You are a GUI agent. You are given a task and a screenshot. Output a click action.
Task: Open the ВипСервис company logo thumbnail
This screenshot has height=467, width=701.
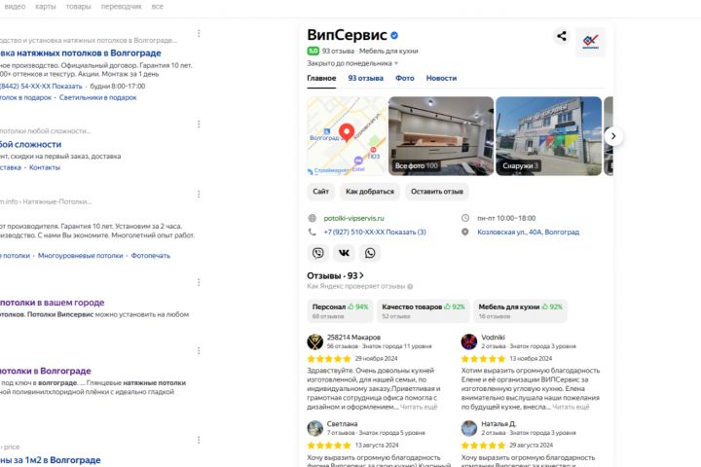(590, 42)
